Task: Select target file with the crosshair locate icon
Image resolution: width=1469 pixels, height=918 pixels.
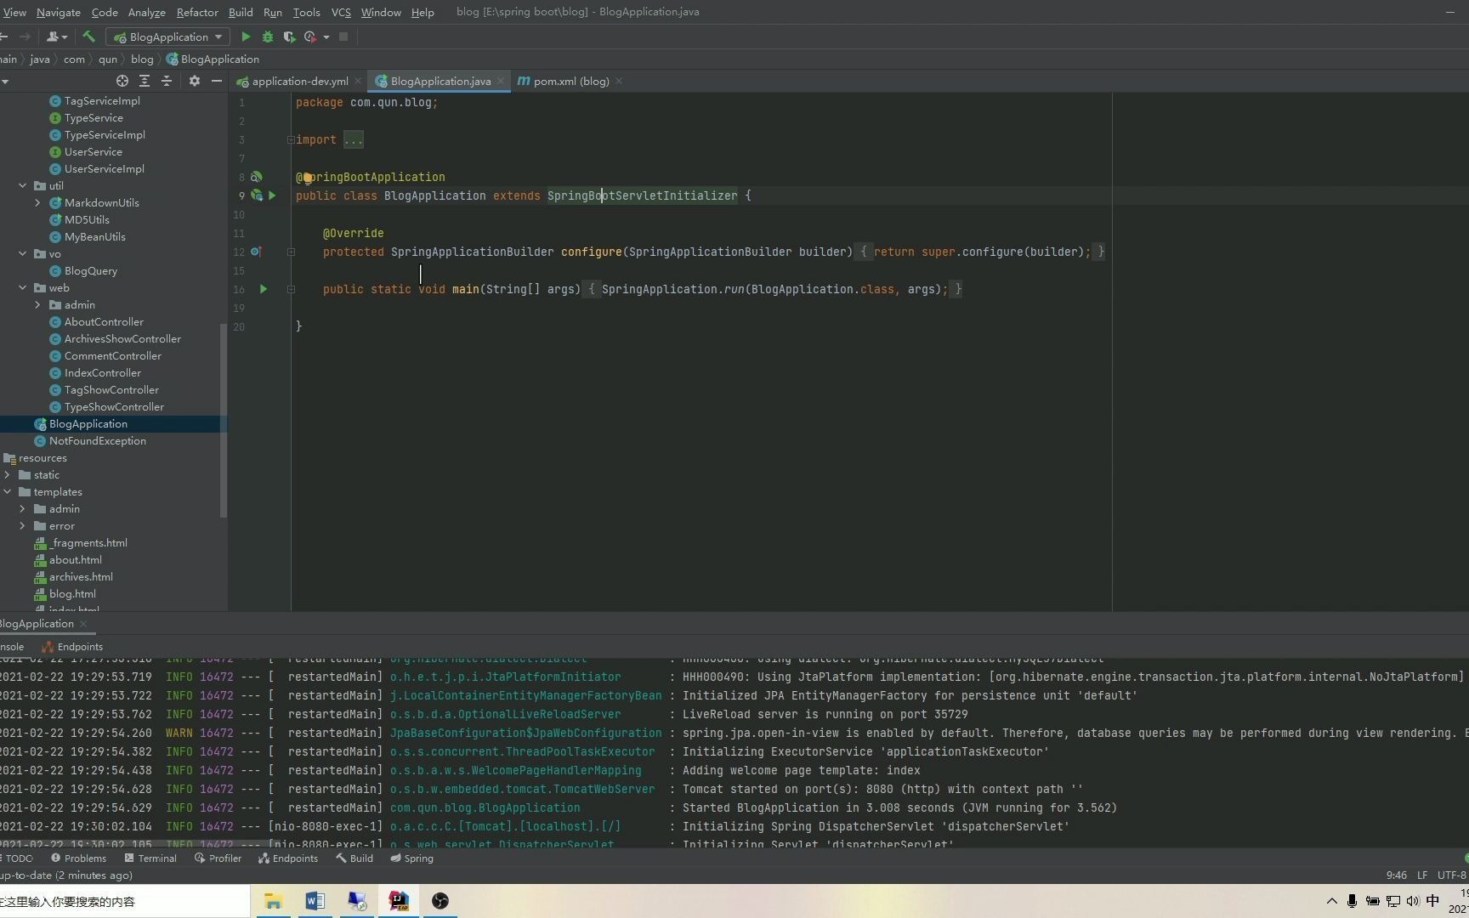Action: (x=122, y=81)
